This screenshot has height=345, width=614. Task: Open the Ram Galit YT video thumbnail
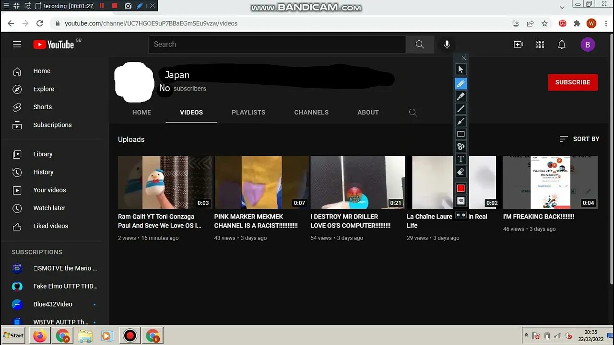[165, 182]
